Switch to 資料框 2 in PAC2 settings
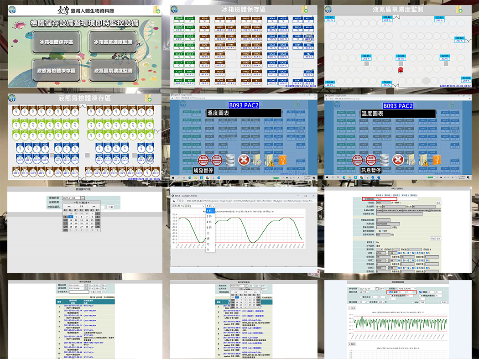The height and width of the screenshot is (364, 479). (388, 195)
